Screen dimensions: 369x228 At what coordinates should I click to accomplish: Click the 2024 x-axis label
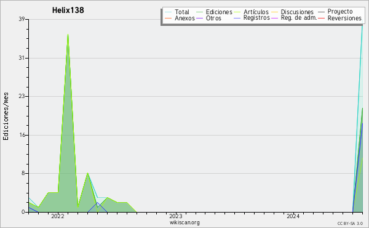coord(293,216)
